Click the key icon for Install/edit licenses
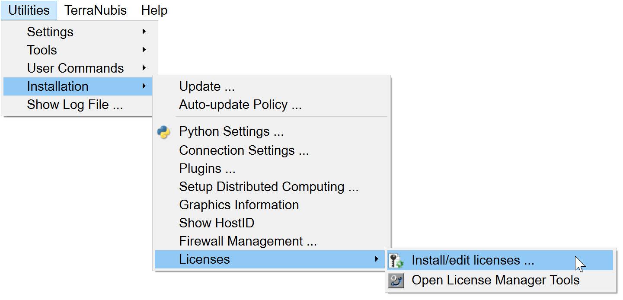Screen dimensions: 623x300 pyautogui.click(x=396, y=260)
